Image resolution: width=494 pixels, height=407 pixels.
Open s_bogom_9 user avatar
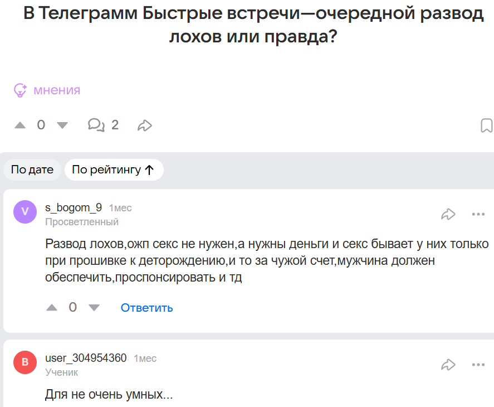click(x=25, y=212)
